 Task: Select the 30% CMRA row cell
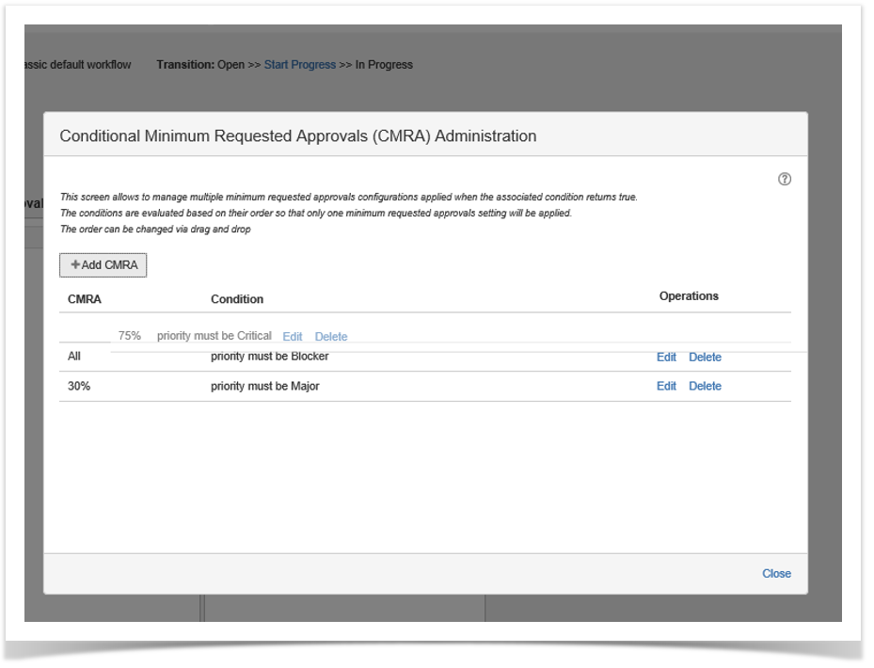(x=79, y=386)
